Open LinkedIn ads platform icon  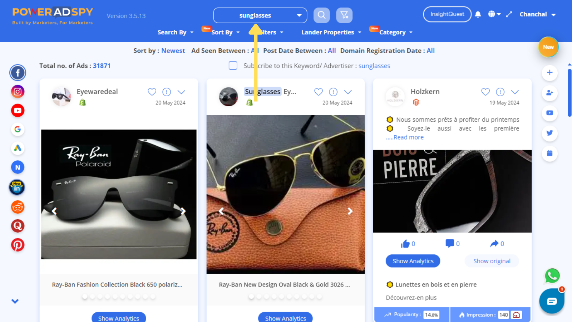tap(17, 187)
